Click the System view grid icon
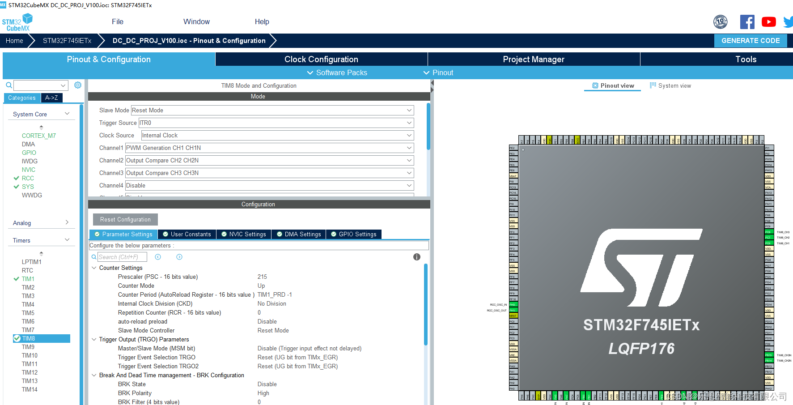This screenshot has width=793, height=405. pyautogui.click(x=653, y=85)
